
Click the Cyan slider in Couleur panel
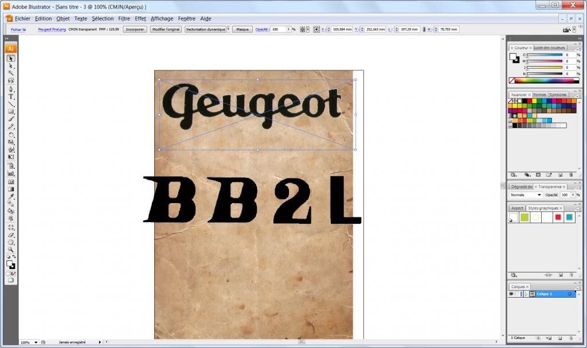[545, 55]
